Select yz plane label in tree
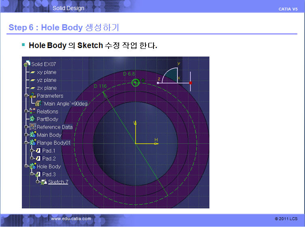305x227 pixels. pos(47,80)
